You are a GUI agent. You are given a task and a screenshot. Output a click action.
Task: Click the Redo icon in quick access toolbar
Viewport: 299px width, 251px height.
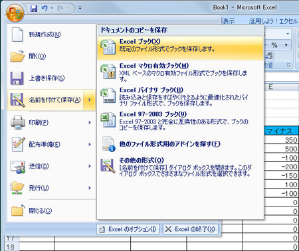click(x=60, y=9)
